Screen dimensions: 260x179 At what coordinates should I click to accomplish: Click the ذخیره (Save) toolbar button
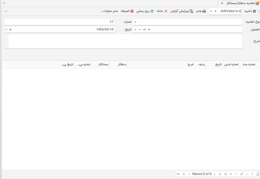pyautogui.click(x=250, y=11)
